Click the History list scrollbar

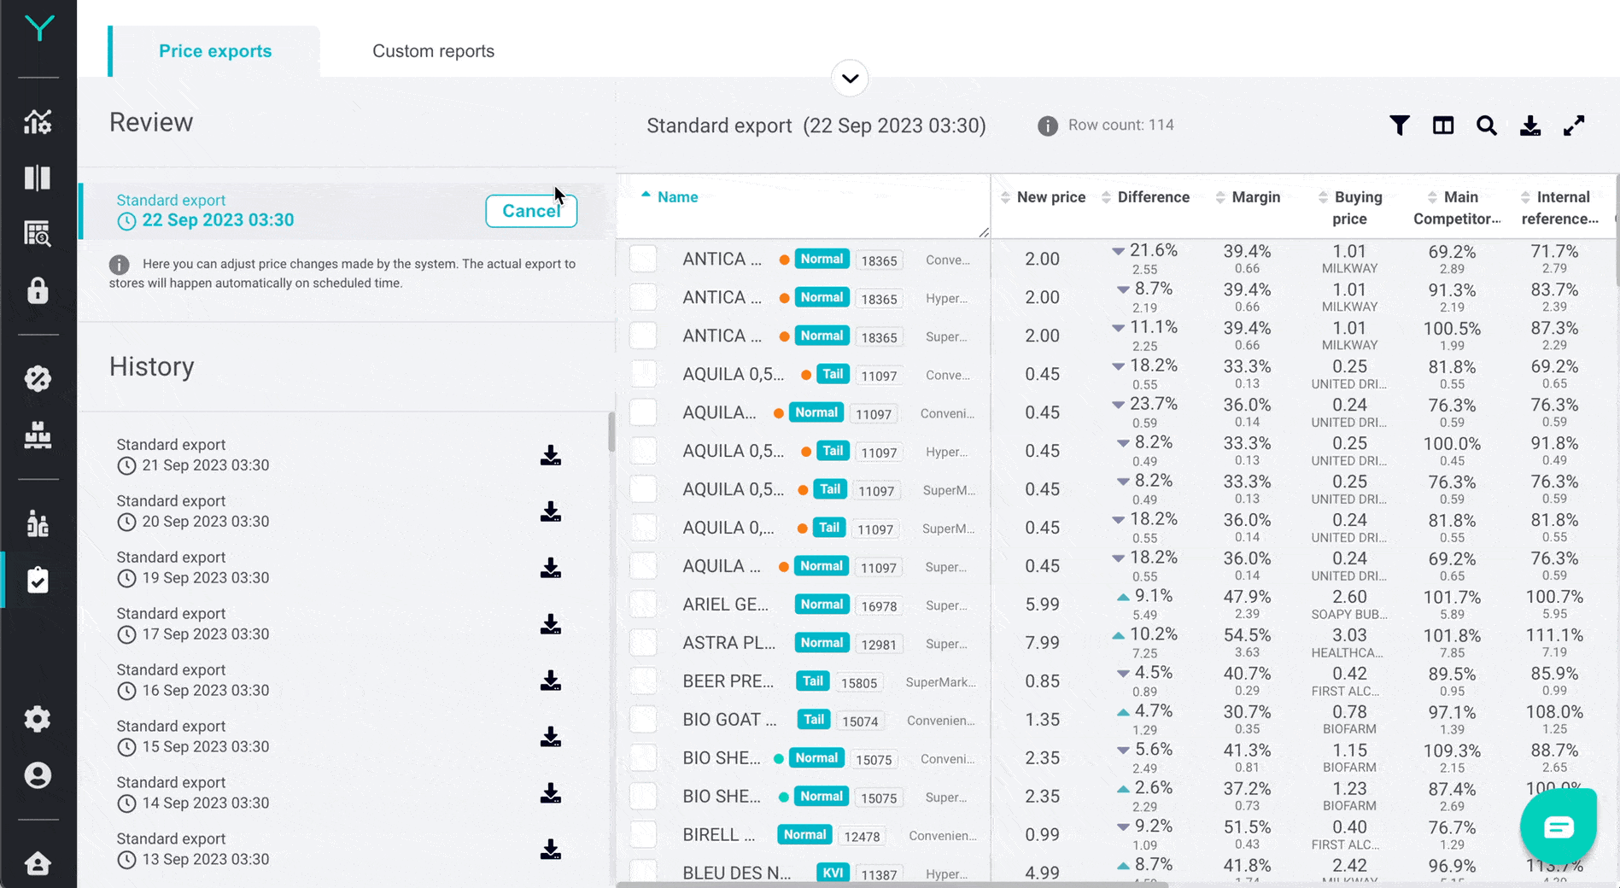click(x=611, y=432)
